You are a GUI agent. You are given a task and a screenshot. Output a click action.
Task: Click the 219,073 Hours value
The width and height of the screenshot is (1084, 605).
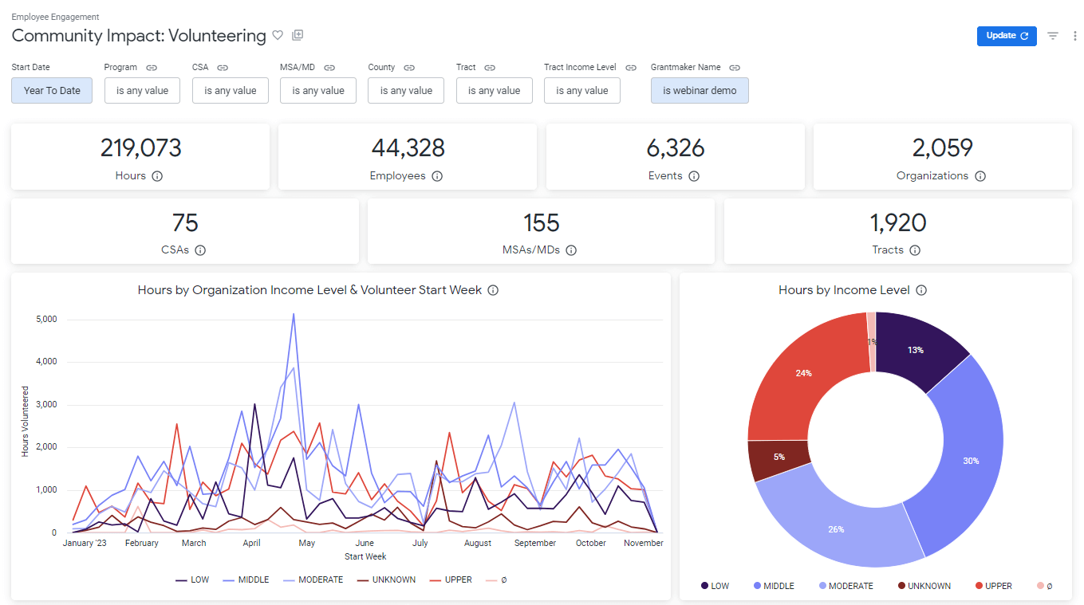click(x=141, y=148)
